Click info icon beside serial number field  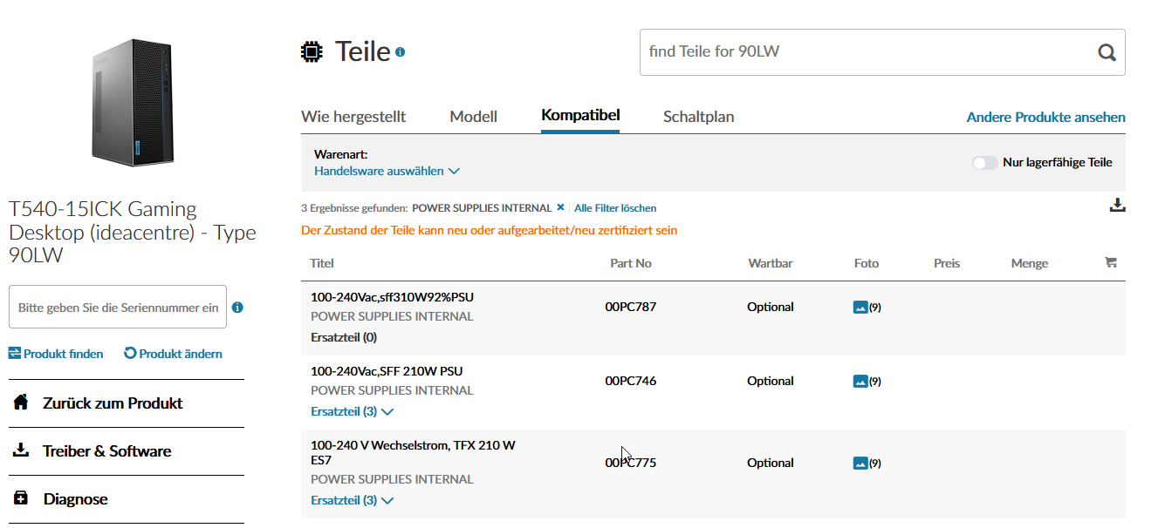pos(237,308)
